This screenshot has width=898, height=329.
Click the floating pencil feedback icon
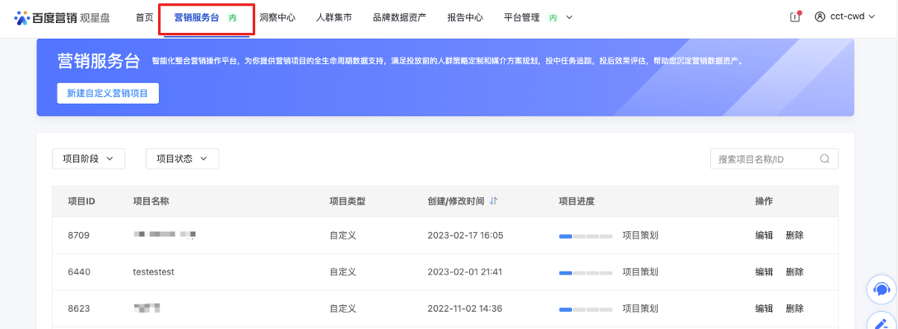pyautogui.click(x=882, y=323)
